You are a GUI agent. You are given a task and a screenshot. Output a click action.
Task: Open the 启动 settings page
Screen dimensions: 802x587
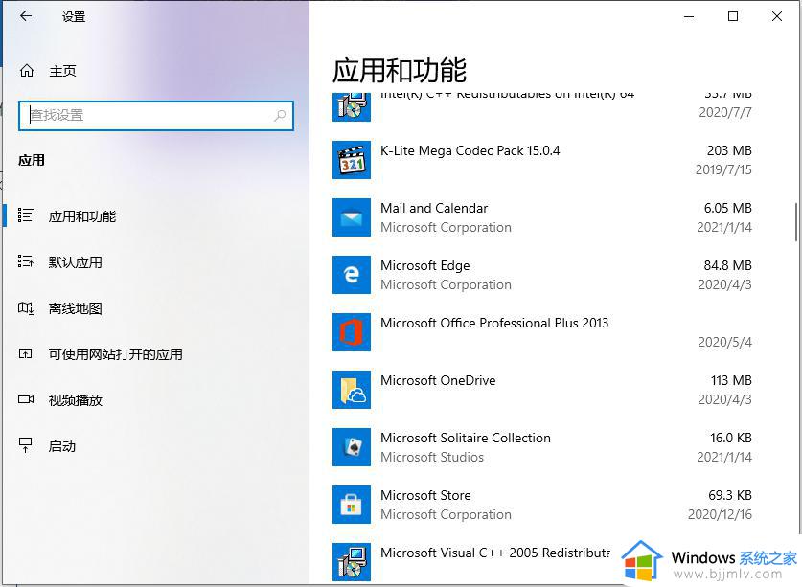(62, 446)
